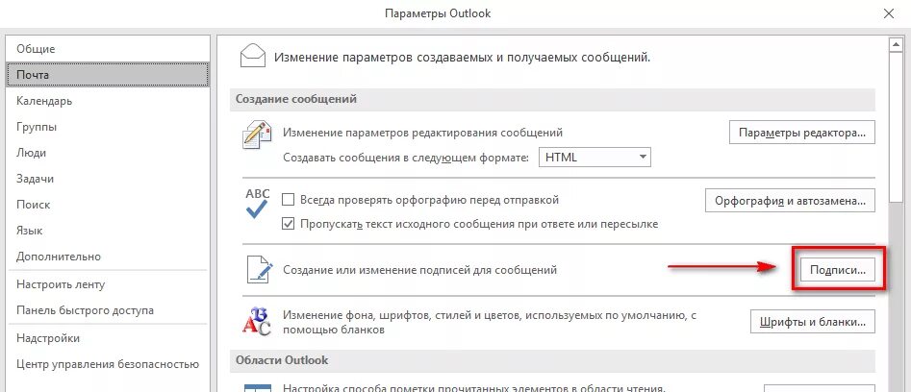Click the ABC checkmark spelling icon

coord(256,203)
